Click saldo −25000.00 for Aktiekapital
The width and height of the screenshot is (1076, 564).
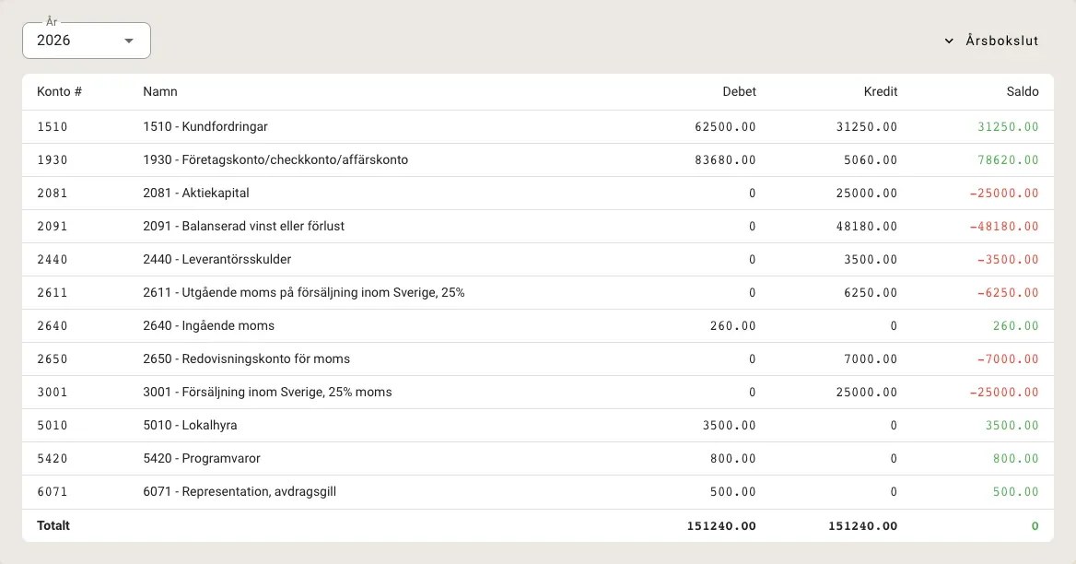[1004, 194]
